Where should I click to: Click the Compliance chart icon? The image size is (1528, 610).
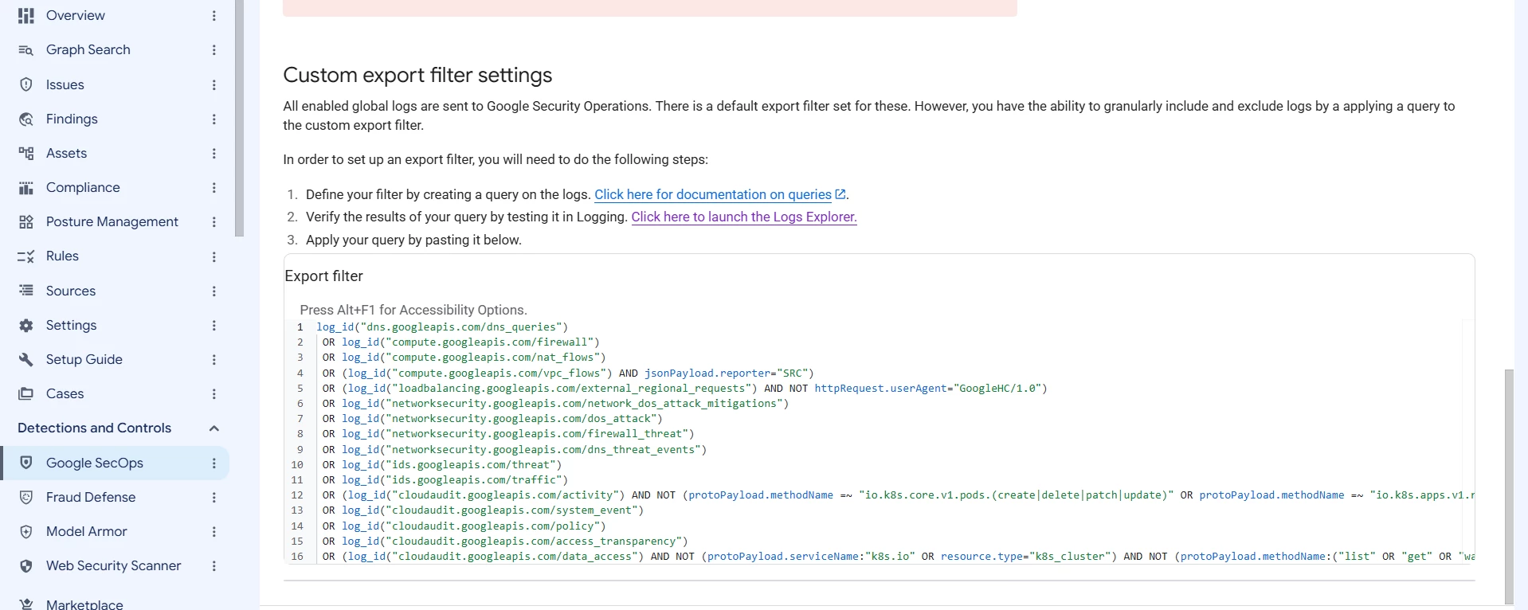tap(26, 188)
